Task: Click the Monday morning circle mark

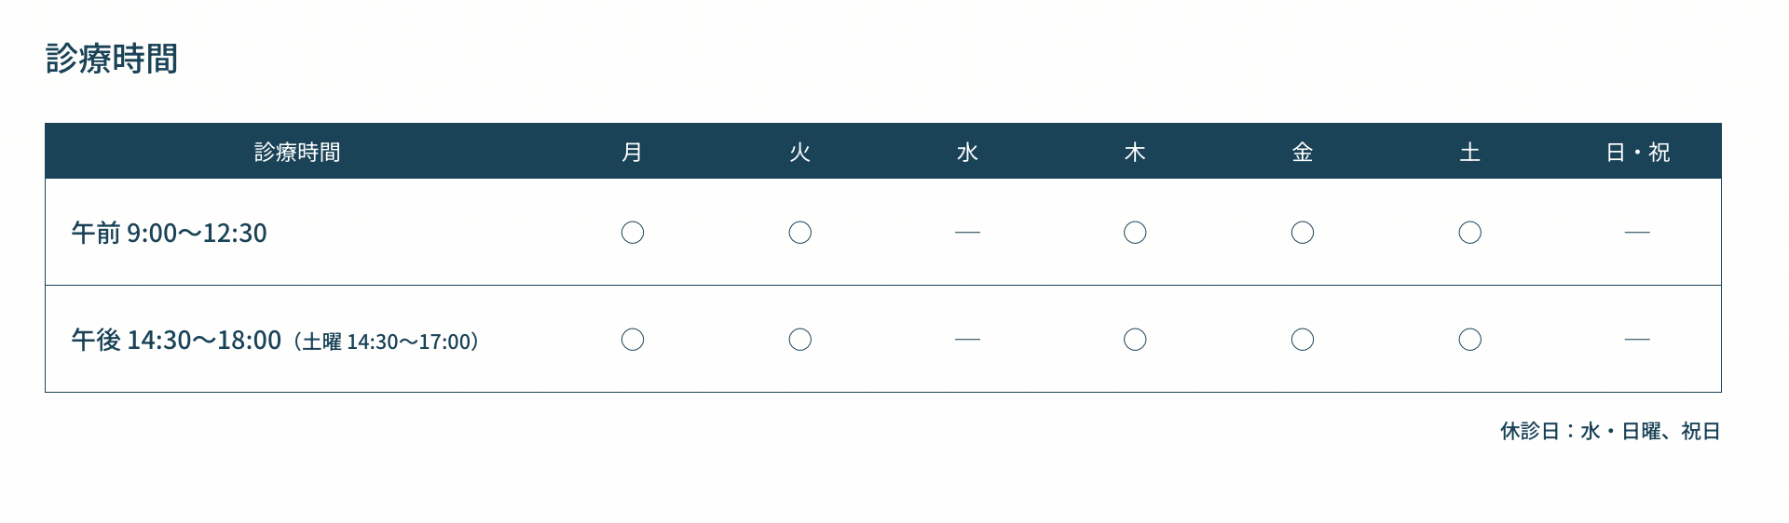Action: coord(633,233)
